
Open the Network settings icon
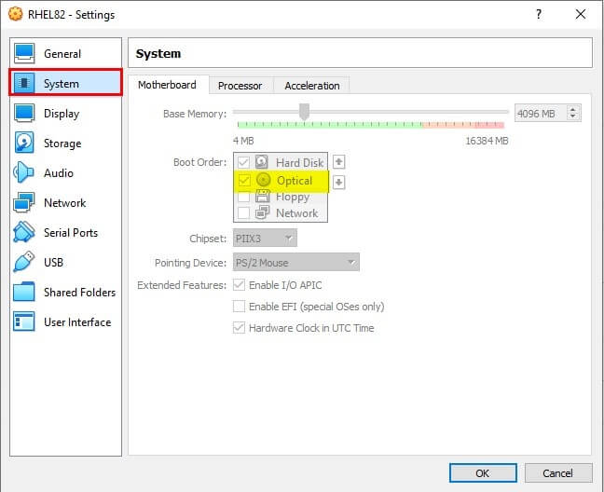click(x=24, y=203)
